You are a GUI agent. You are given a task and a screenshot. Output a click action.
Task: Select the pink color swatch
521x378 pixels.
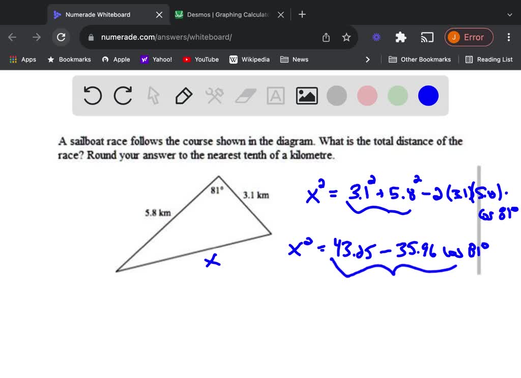click(x=367, y=95)
